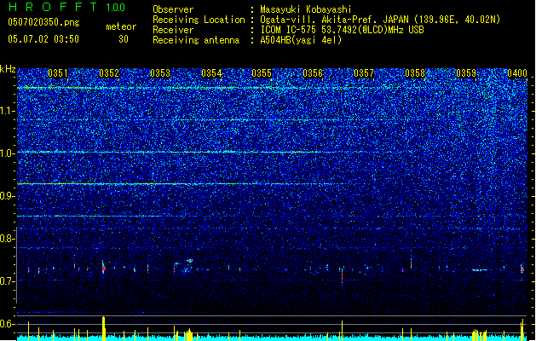Click the 0357 time marker
This screenshot has width=536, height=341.
point(364,73)
